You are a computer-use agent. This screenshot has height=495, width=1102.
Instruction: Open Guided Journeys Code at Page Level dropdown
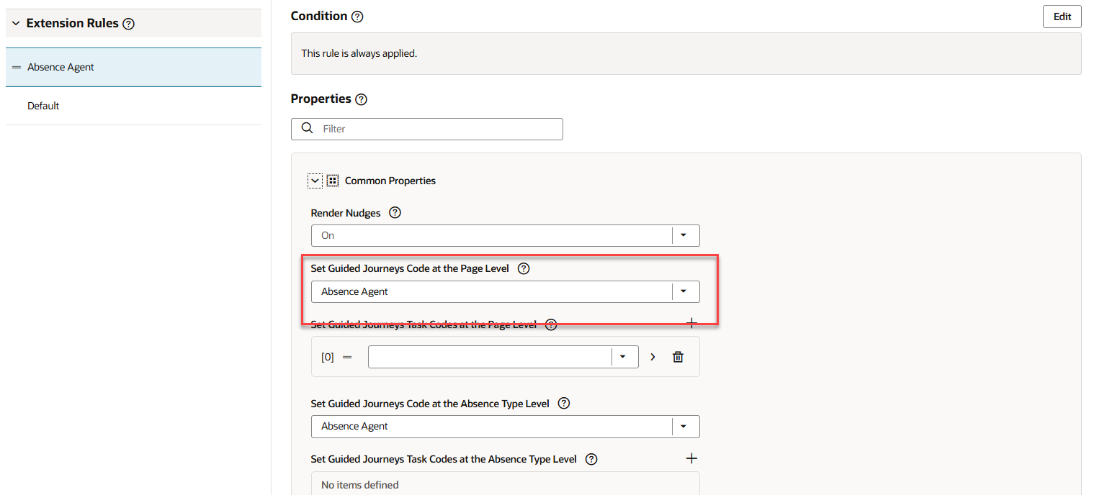[x=684, y=291]
